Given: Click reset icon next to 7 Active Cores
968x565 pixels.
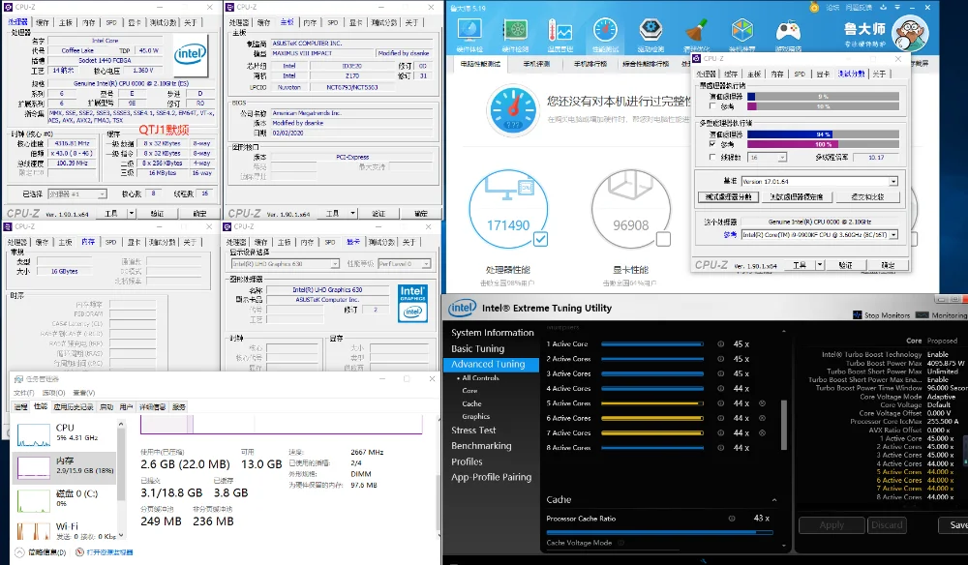Looking at the screenshot, I should (763, 433).
